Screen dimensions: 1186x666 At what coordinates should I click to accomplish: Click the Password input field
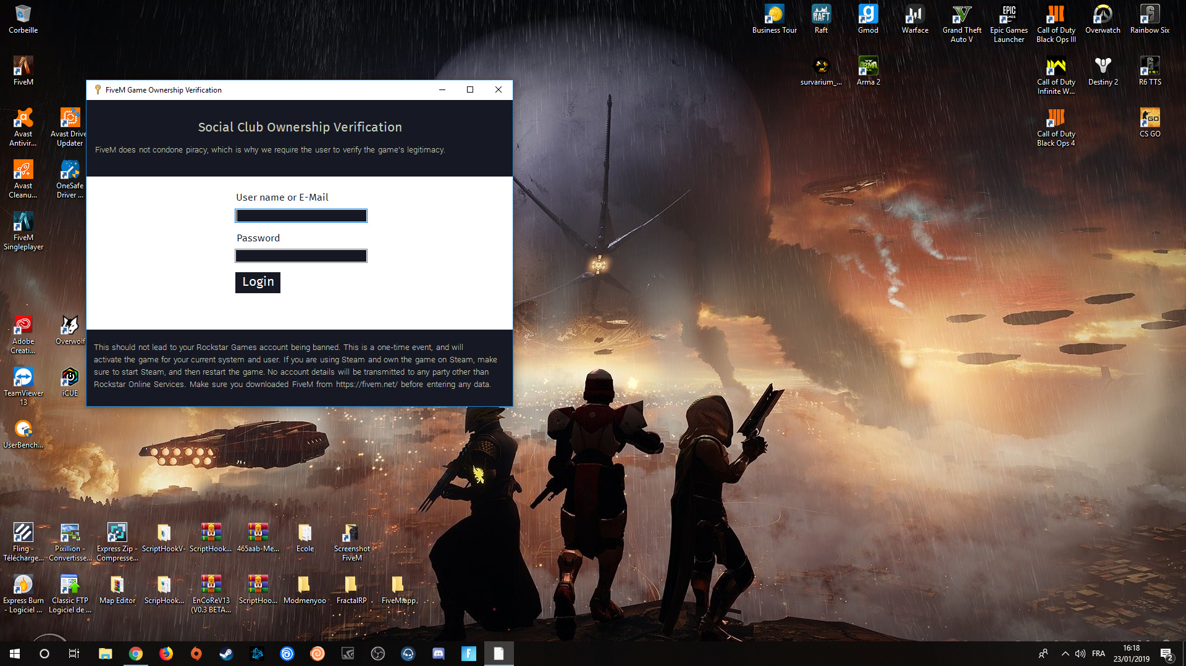301,256
